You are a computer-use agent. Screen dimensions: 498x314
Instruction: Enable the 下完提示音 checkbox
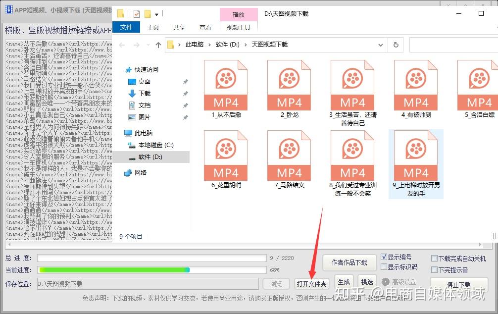click(434, 270)
